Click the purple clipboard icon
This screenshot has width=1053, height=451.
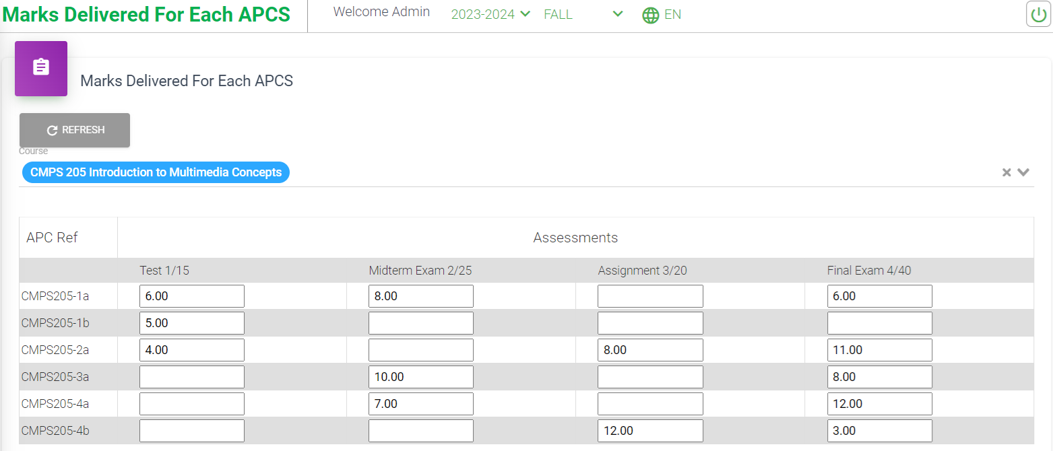[x=41, y=68]
